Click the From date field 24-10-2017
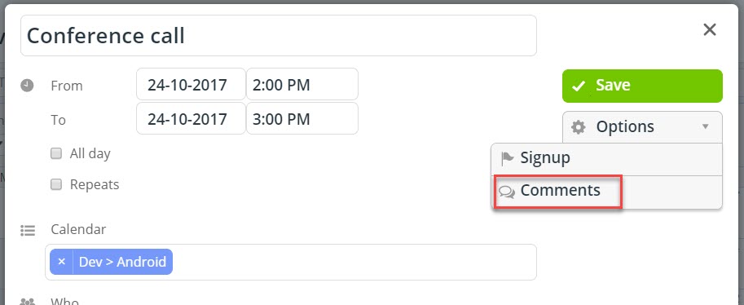Image resolution: width=744 pixels, height=305 pixels. point(191,84)
